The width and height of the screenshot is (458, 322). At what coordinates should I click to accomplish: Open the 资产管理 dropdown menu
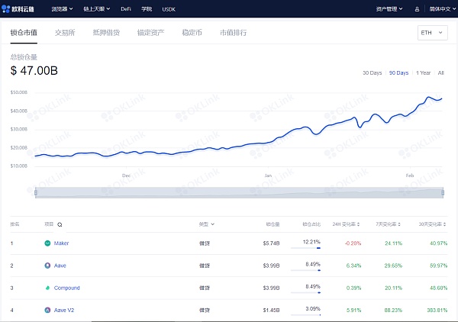tap(389, 8)
